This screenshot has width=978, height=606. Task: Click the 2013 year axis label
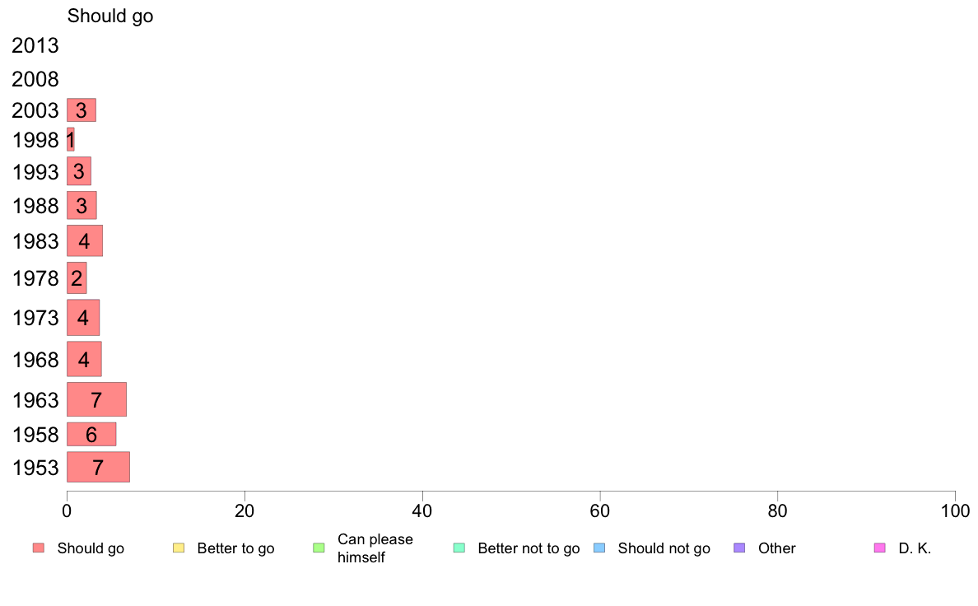pyautogui.click(x=35, y=45)
